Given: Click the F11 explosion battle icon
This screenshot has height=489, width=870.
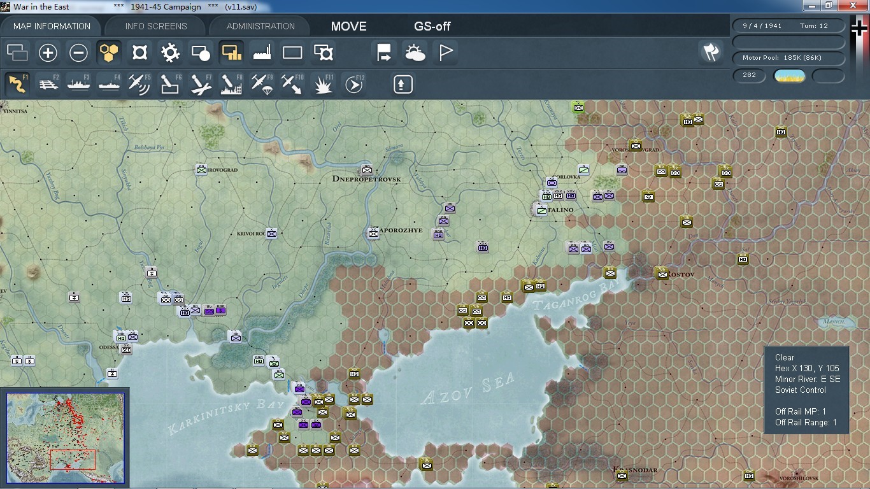Looking at the screenshot, I should pos(323,84).
